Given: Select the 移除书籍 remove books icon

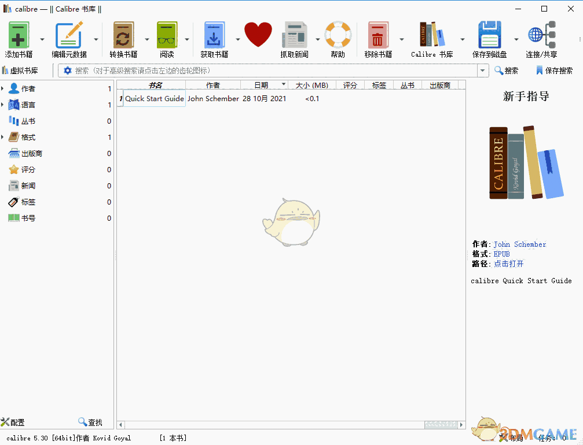Looking at the screenshot, I should click(379, 38).
